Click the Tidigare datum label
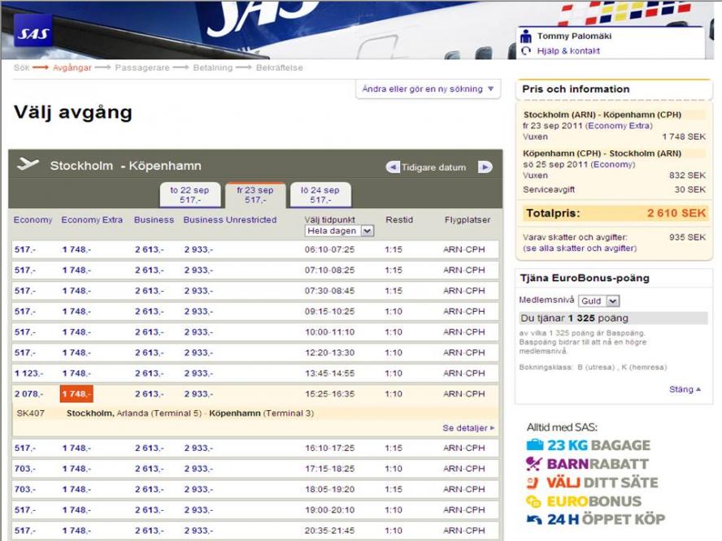722x541 pixels. (x=433, y=167)
